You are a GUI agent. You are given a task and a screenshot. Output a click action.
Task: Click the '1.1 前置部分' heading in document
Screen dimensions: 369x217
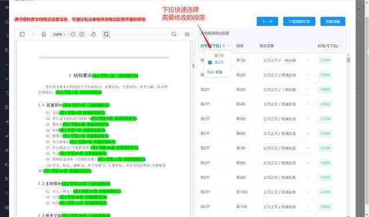51,105
